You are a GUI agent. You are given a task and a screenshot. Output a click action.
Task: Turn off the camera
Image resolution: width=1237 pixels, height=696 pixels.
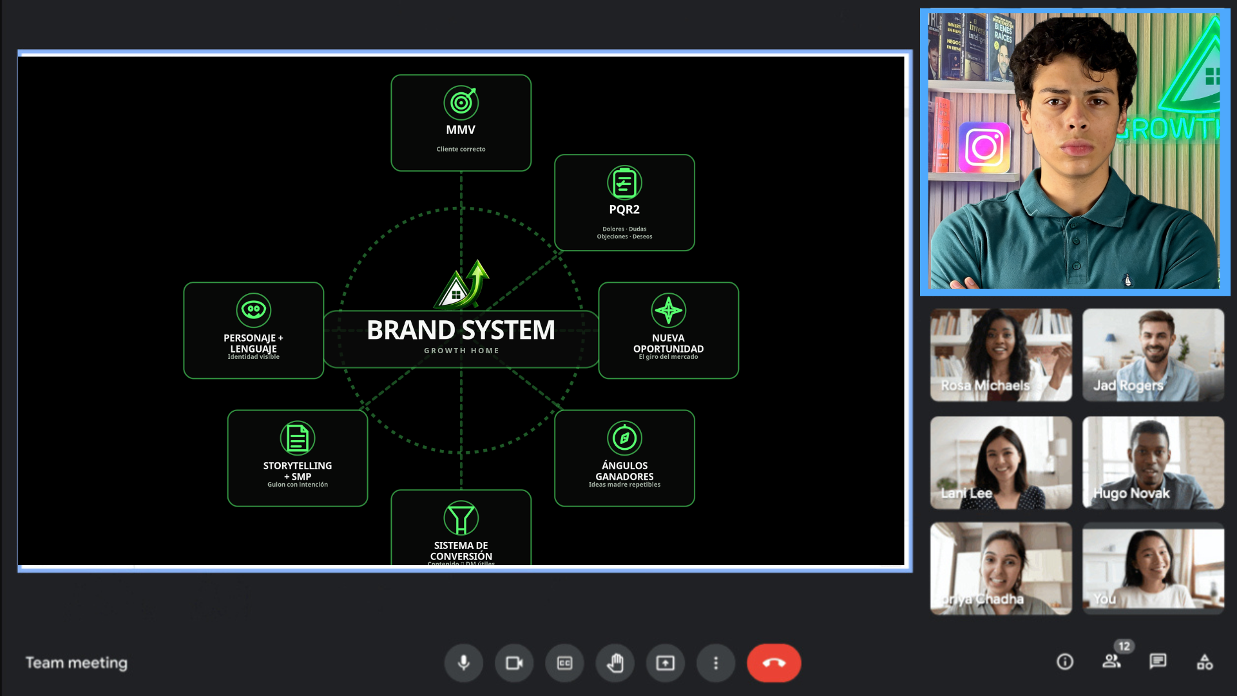coord(513,662)
